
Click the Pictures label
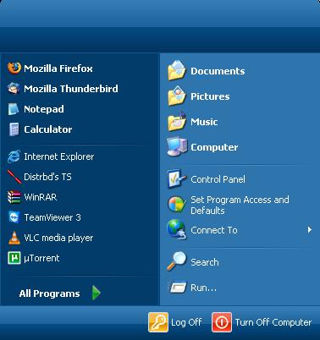coord(210,96)
